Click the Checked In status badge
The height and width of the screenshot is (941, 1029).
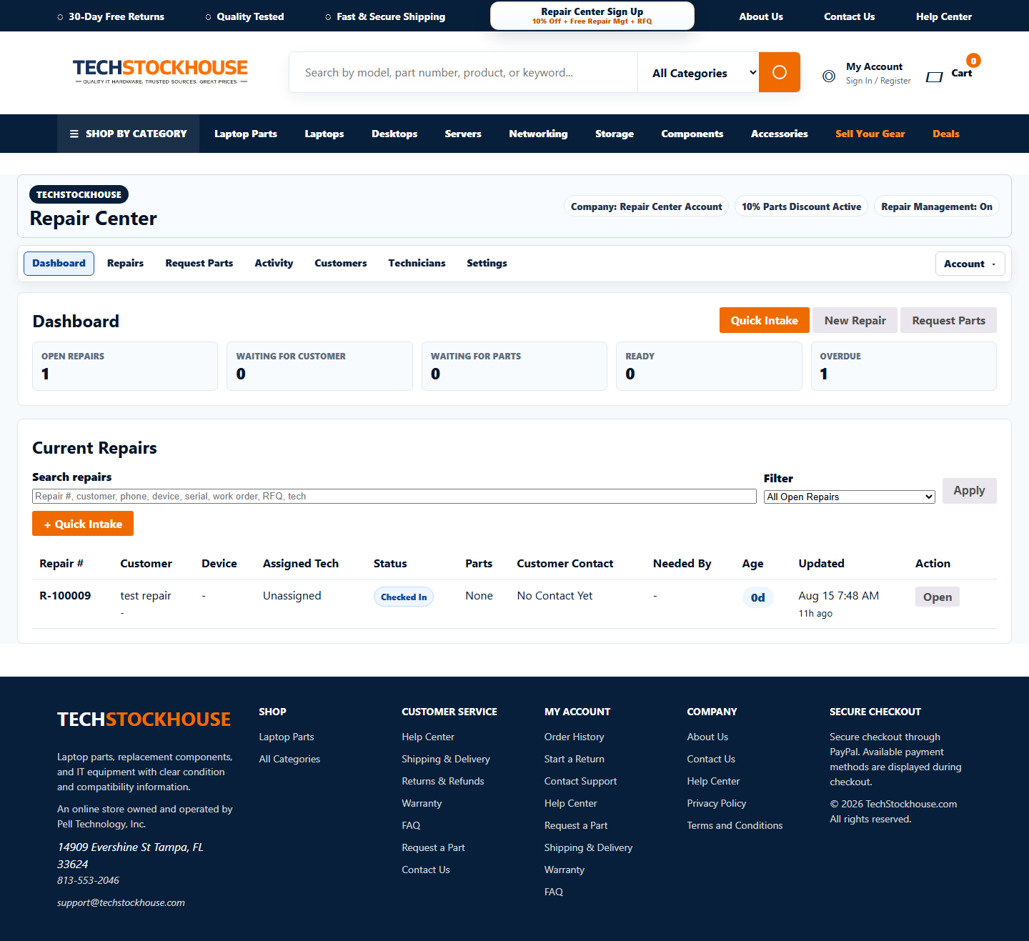(404, 597)
